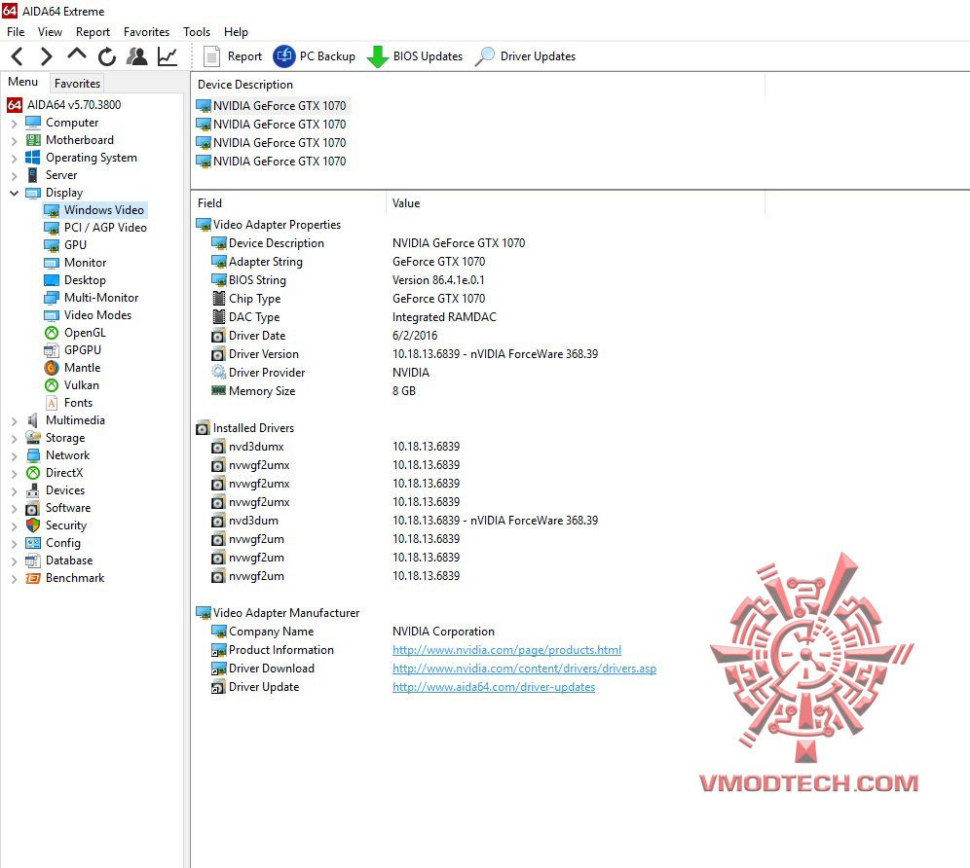This screenshot has height=868, width=970.
Task: Select first NVIDIA GeForce GTX 1070 device
Action: (x=272, y=106)
